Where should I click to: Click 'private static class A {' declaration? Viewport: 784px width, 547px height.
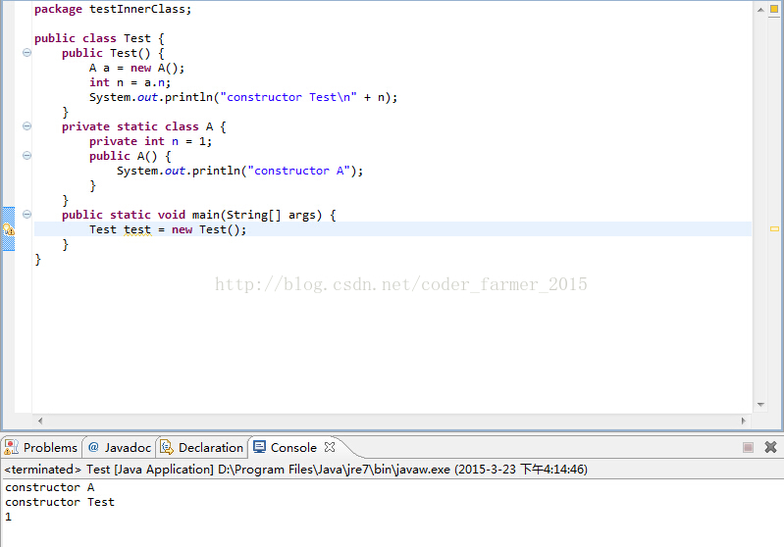tap(144, 126)
